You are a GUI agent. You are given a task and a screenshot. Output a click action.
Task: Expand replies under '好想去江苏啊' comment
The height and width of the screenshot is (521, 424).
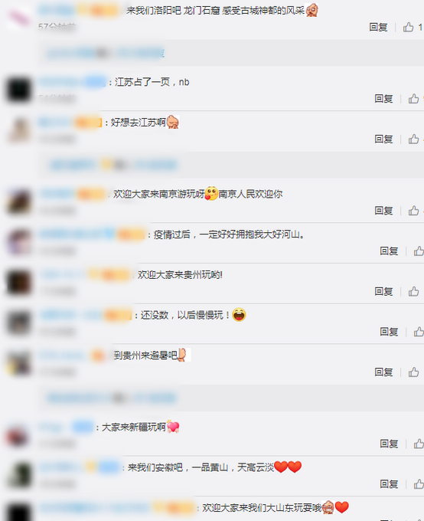(113, 165)
